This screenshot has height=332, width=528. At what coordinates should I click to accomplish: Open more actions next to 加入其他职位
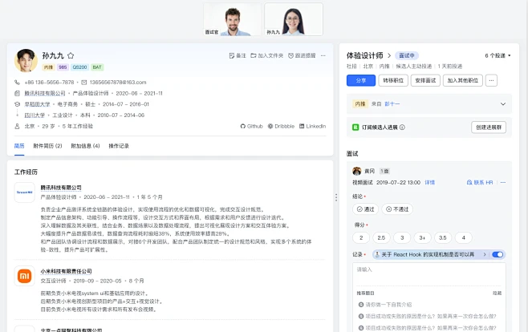click(491, 80)
